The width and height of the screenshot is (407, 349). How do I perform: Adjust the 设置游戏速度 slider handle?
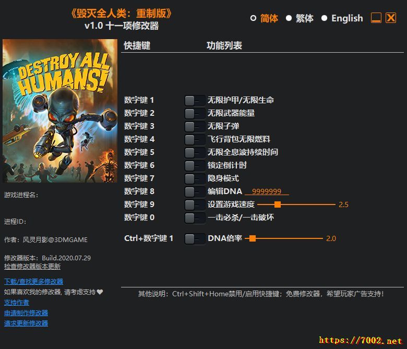278,204
